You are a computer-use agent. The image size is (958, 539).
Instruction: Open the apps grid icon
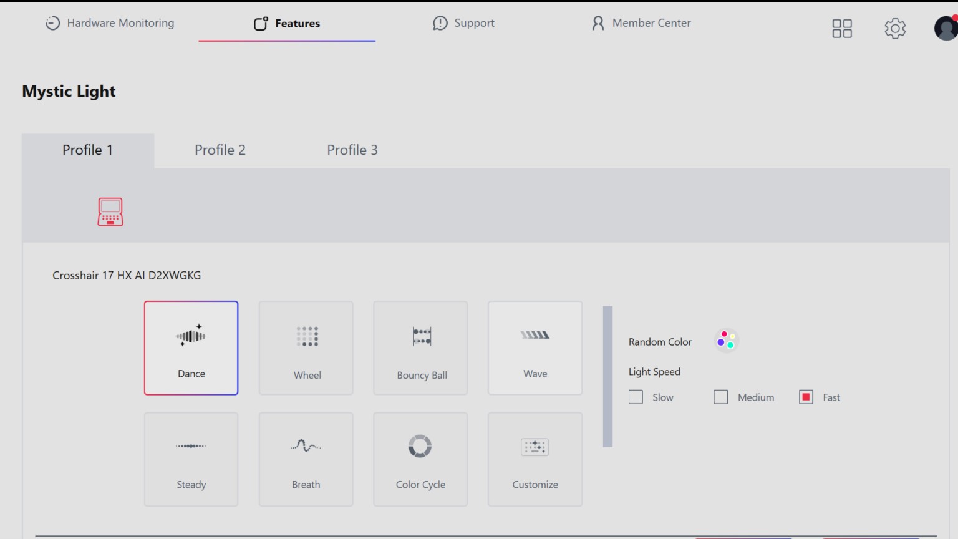842,28
